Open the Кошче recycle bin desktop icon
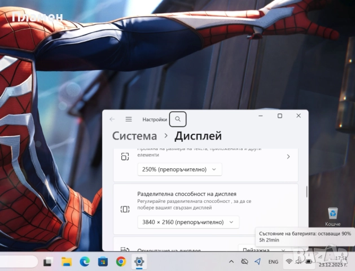355x271 pixels. pyautogui.click(x=332, y=217)
